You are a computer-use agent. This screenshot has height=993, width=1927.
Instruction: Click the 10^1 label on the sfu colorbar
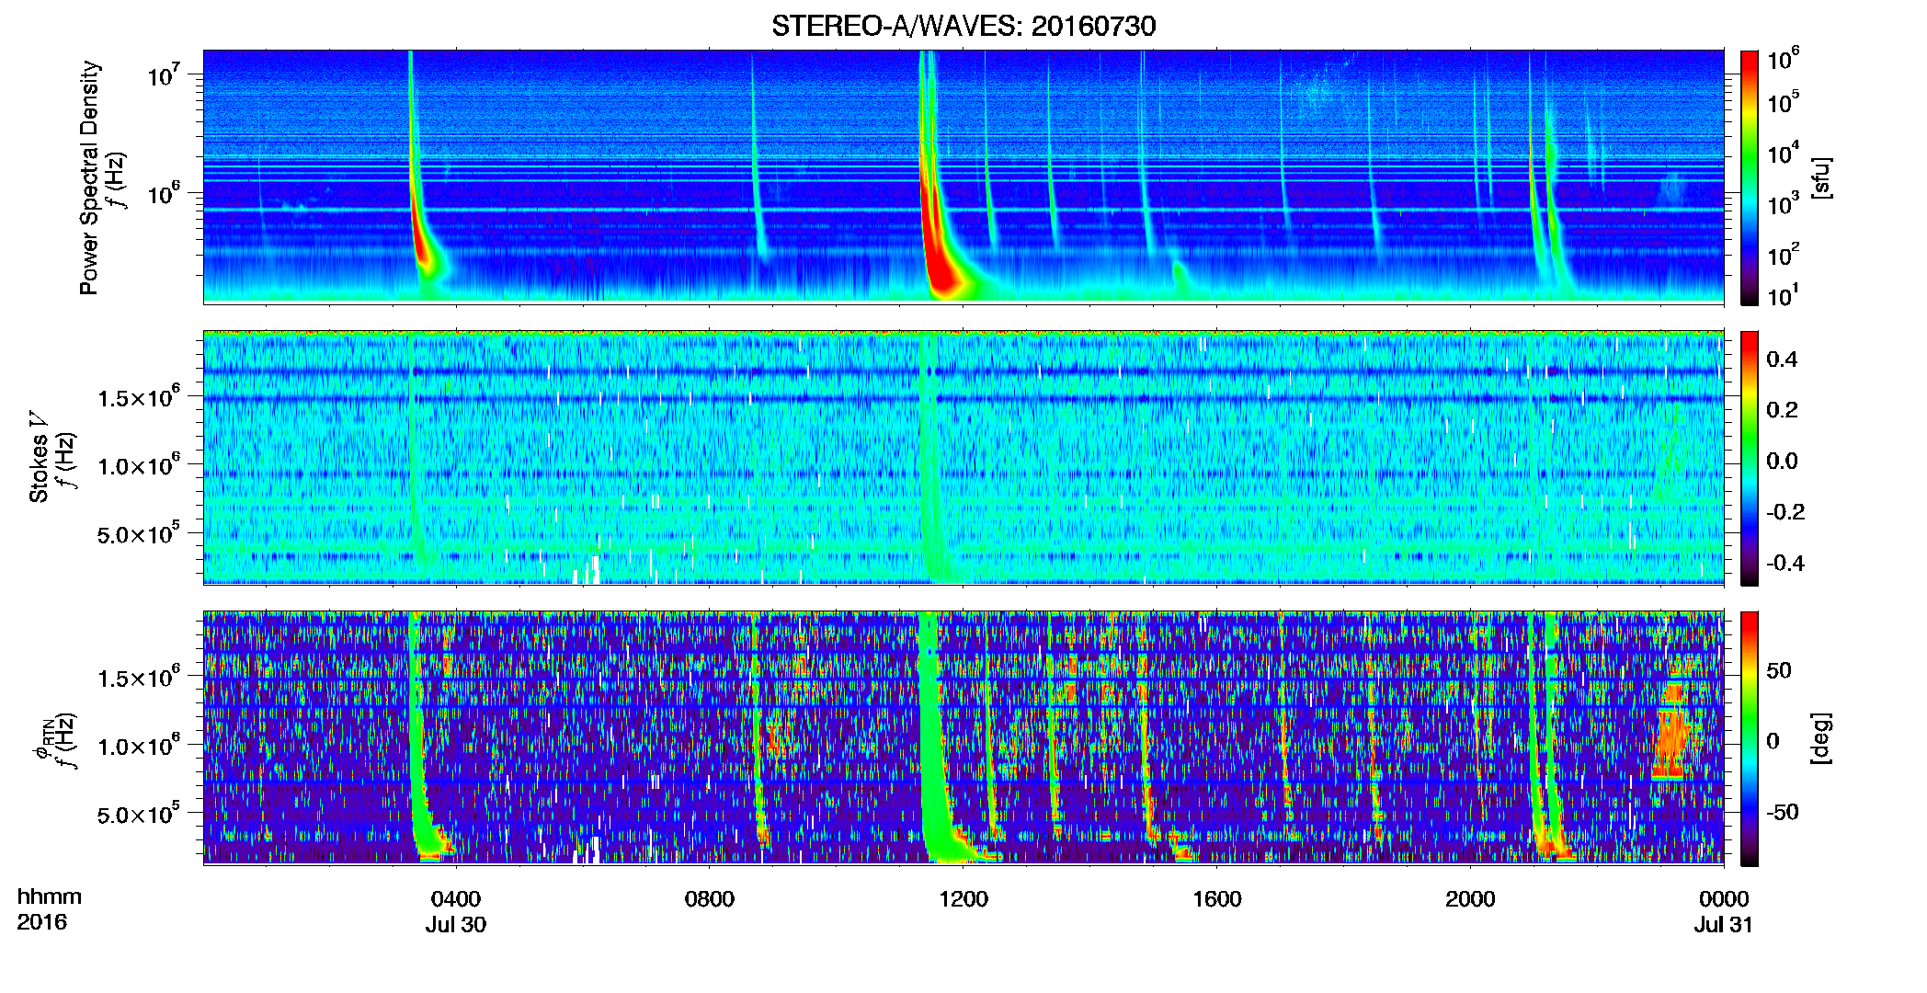tap(1783, 295)
